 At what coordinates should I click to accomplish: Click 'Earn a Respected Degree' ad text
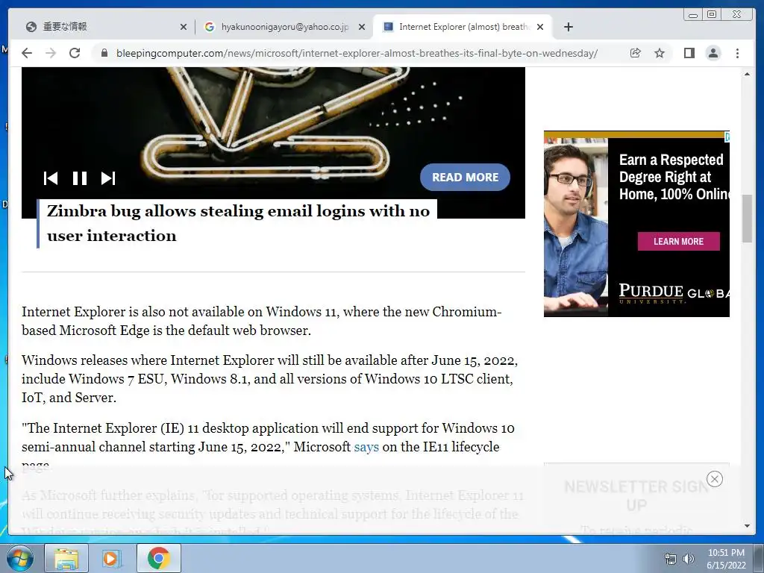(674, 177)
